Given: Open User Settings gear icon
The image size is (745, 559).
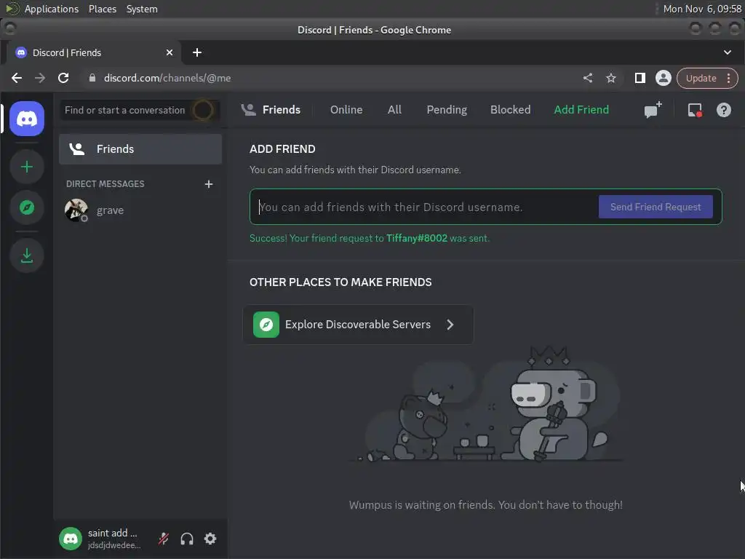Looking at the screenshot, I should tap(210, 539).
